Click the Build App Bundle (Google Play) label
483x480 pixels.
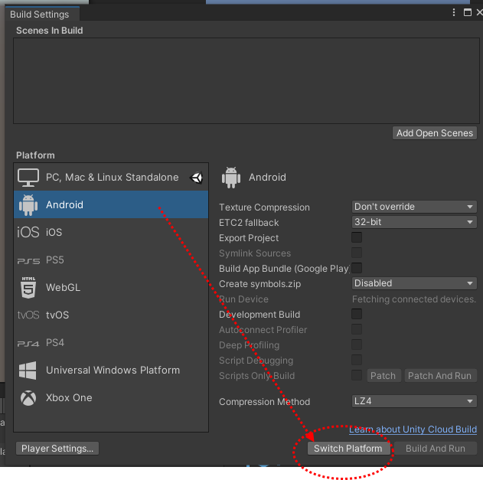coord(284,269)
